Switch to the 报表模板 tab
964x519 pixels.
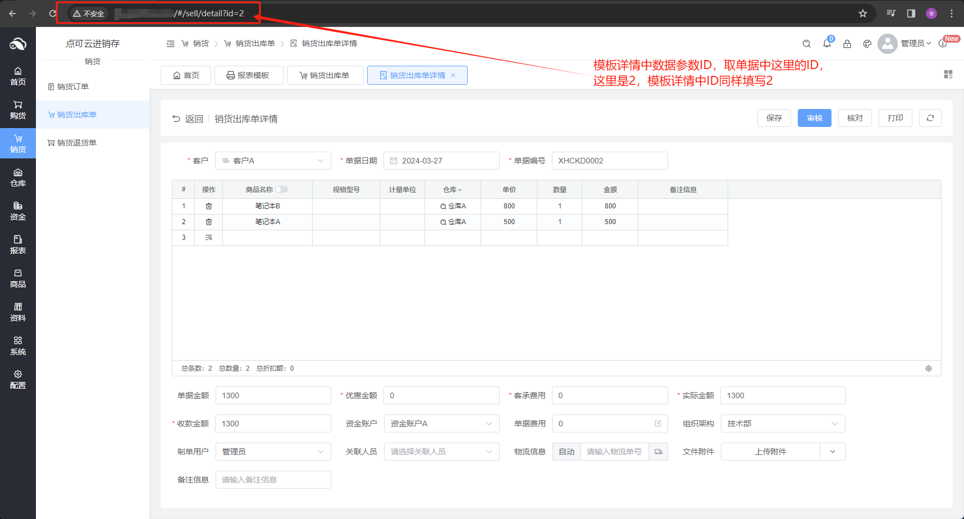(248, 75)
